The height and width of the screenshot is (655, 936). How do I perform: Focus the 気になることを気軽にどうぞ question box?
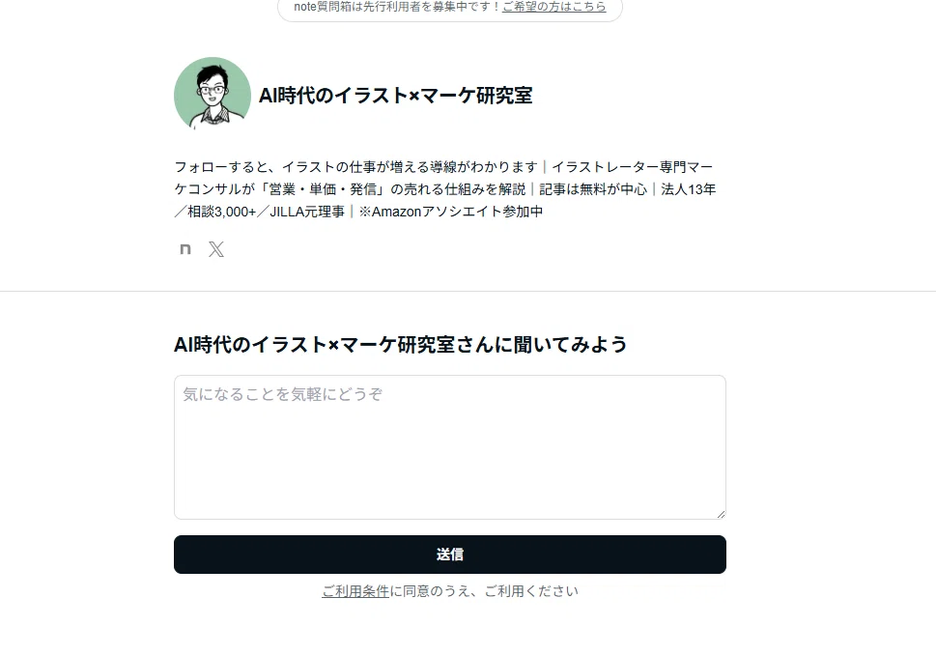click(x=450, y=447)
